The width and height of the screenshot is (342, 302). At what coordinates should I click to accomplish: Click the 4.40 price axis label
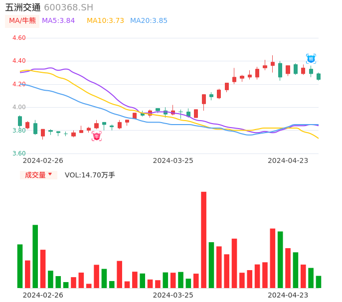click(x=19, y=61)
